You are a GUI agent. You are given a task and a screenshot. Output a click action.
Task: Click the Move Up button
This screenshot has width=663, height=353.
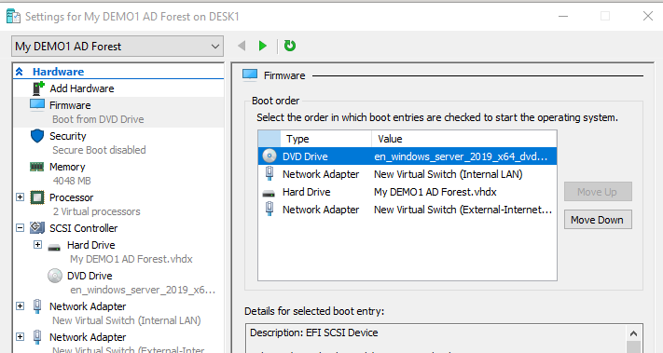pyautogui.click(x=598, y=192)
